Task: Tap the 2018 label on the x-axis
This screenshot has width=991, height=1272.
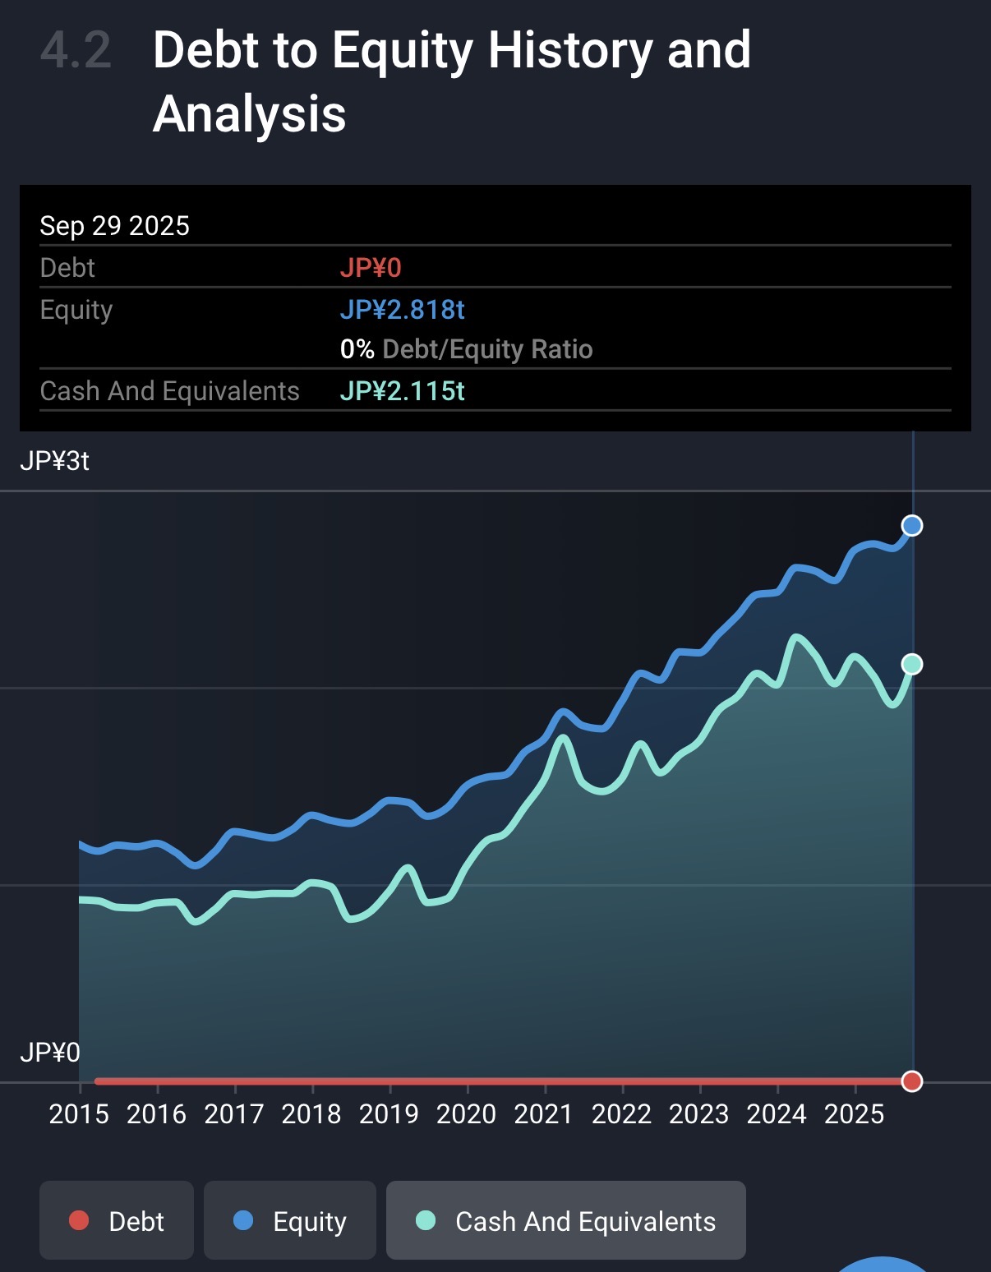Action: pos(311,1114)
